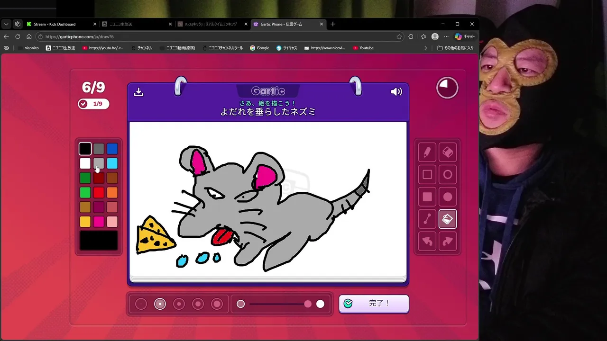The width and height of the screenshot is (607, 341).
Task: Download the drawing with the download icon
Action: pyautogui.click(x=138, y=91)
